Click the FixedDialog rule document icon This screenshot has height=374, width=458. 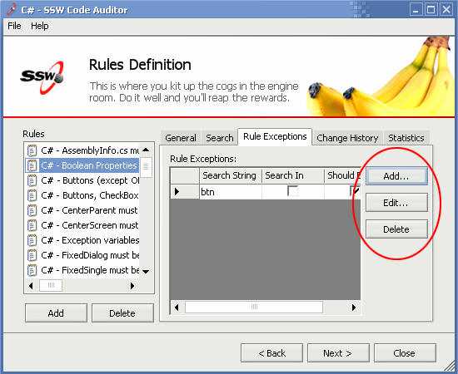click(x=32, y=255)
